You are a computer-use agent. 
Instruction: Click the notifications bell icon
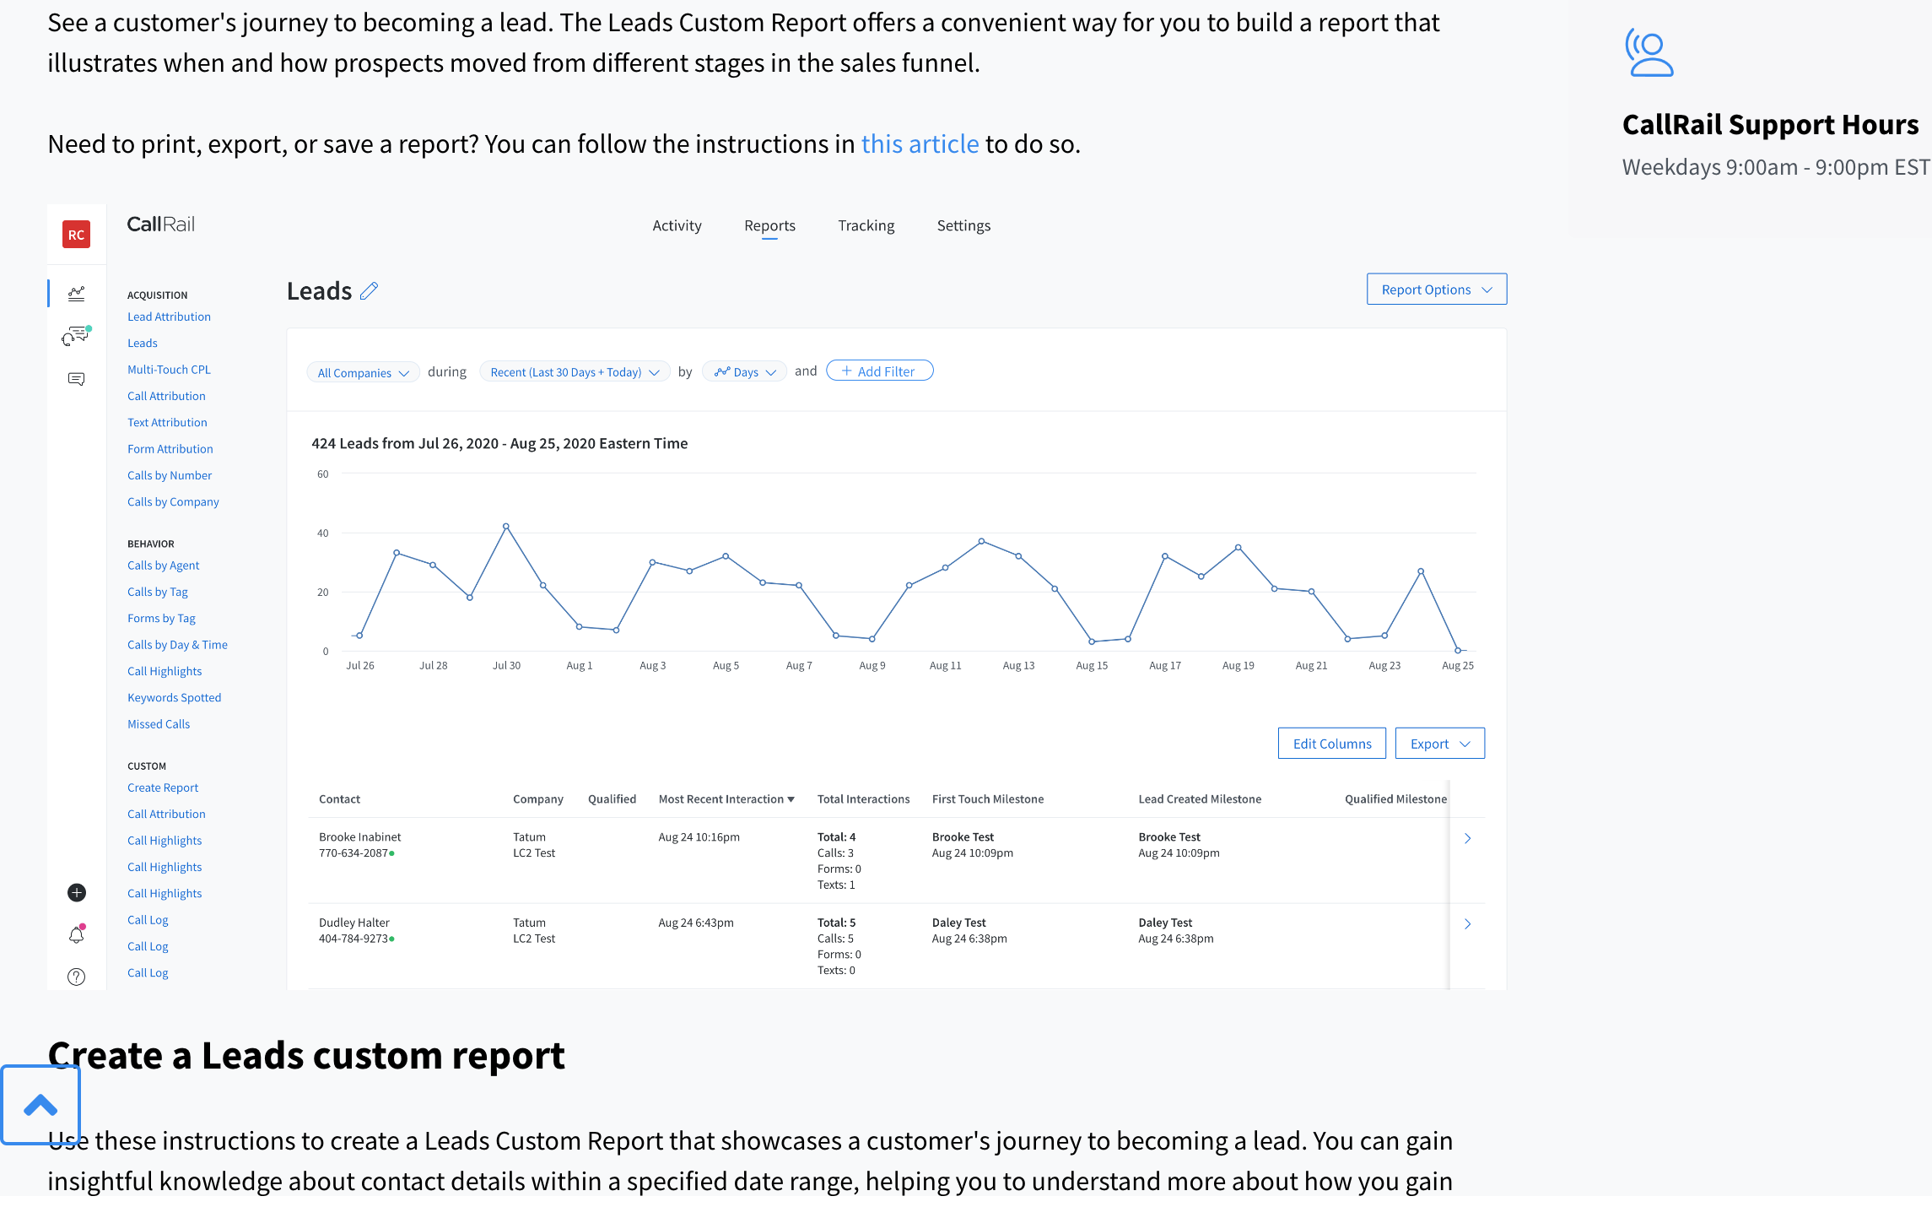77,933
